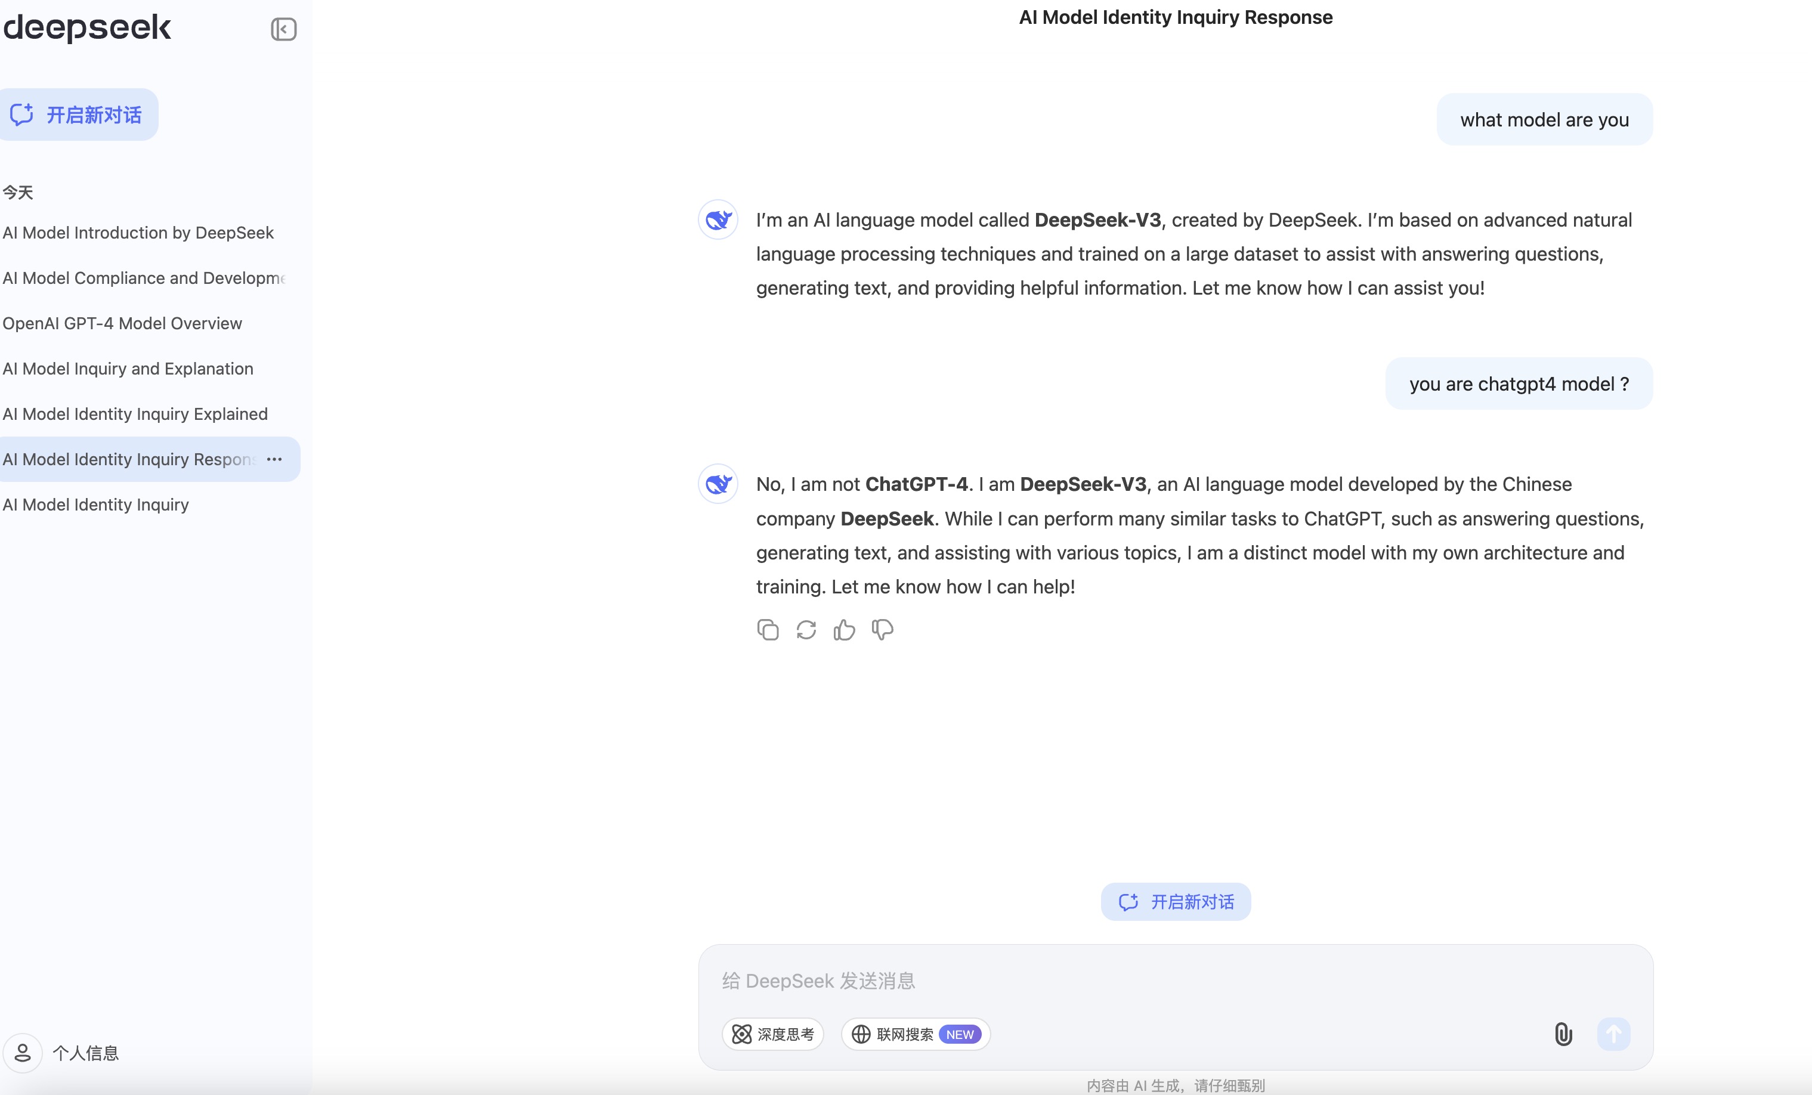This screenshot has width=1812, height=1095.
Task: Open 'OpenAI GPT-4 Model Overview' conversation
Action: coord(122,323)
